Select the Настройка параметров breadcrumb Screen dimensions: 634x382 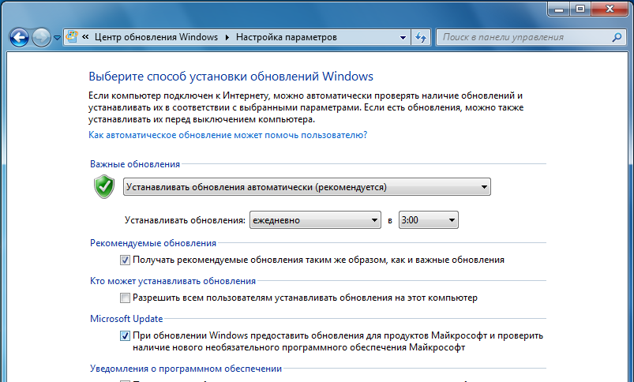tap(287, 37)
